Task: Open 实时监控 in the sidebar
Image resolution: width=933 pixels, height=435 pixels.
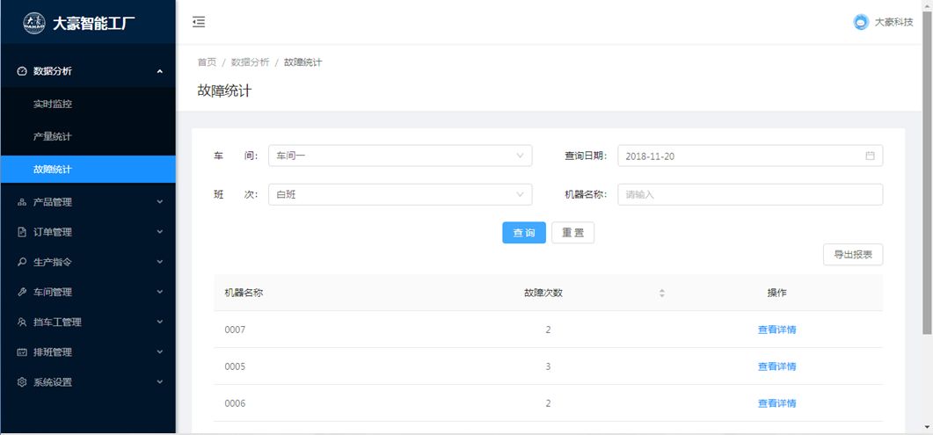Action: point(53,104)
